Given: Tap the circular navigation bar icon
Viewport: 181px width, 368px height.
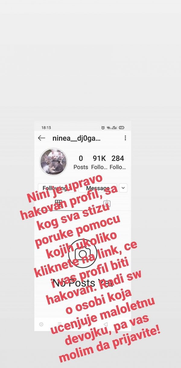Looking at the screenshot, I should (x=41, y=324).
